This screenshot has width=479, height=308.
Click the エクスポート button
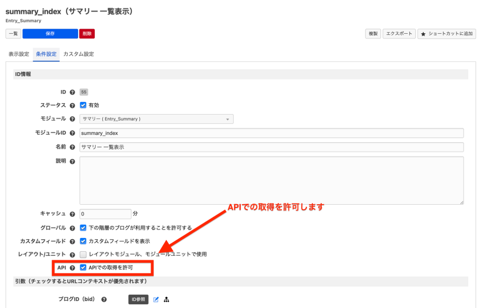[x=399, y=34]
